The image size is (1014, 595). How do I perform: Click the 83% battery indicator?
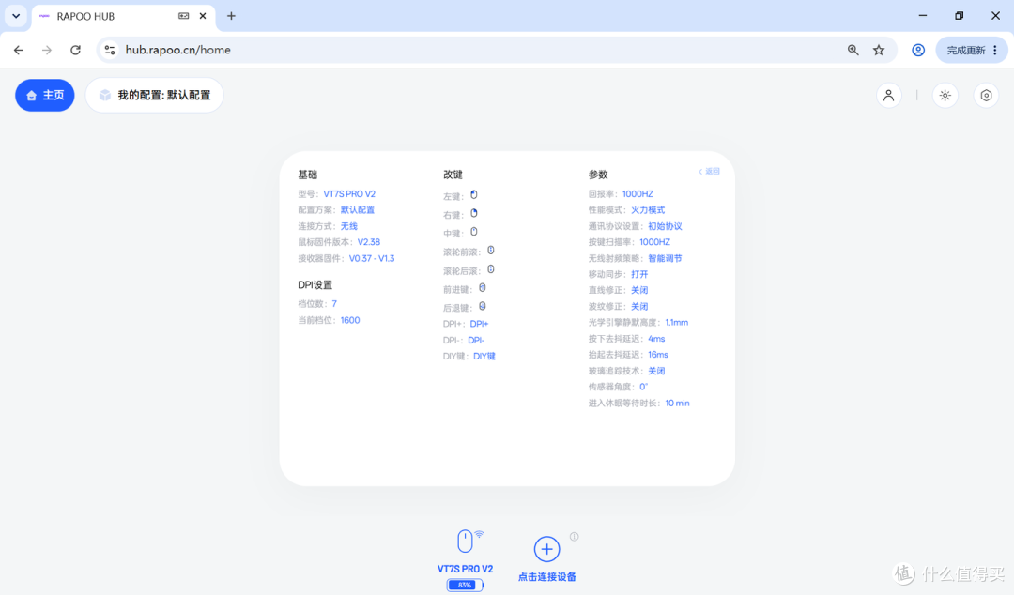[x=465, y=585]
